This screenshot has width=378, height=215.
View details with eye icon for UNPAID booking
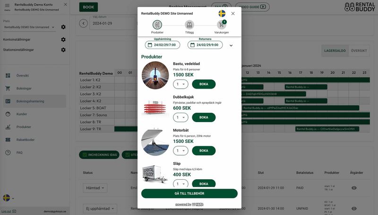(354, 208)
